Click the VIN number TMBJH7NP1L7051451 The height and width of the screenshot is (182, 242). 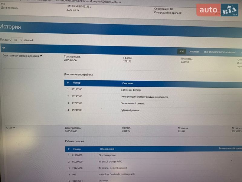pyautogui.click(x=78, y=6)
